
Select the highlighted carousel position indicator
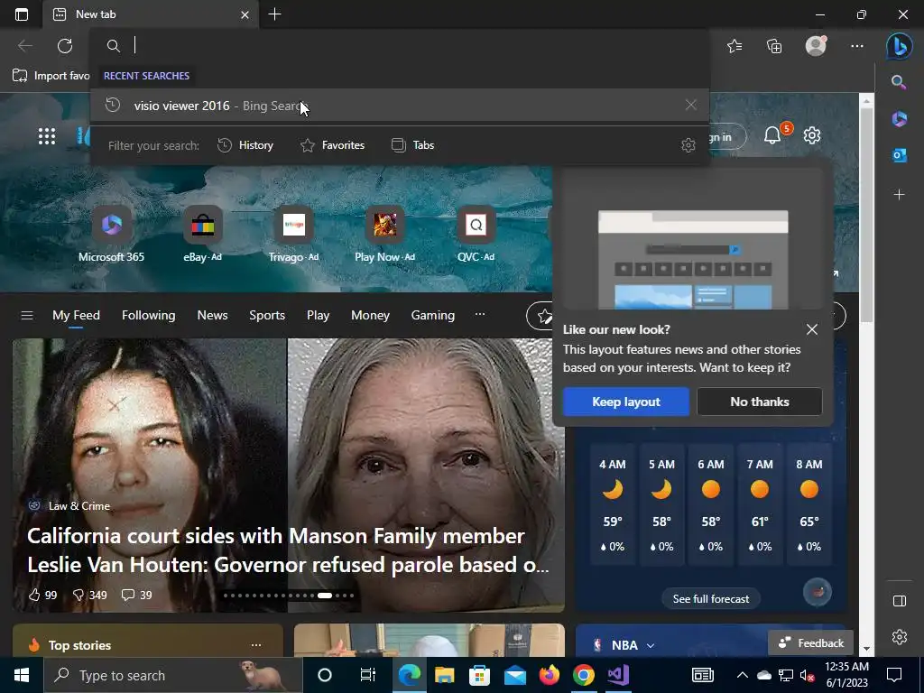pyautogui.click(x=325, y=596)
